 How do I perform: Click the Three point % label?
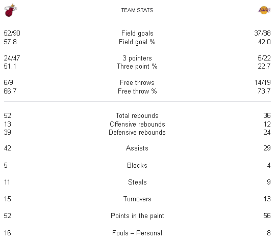pos(137,67)
